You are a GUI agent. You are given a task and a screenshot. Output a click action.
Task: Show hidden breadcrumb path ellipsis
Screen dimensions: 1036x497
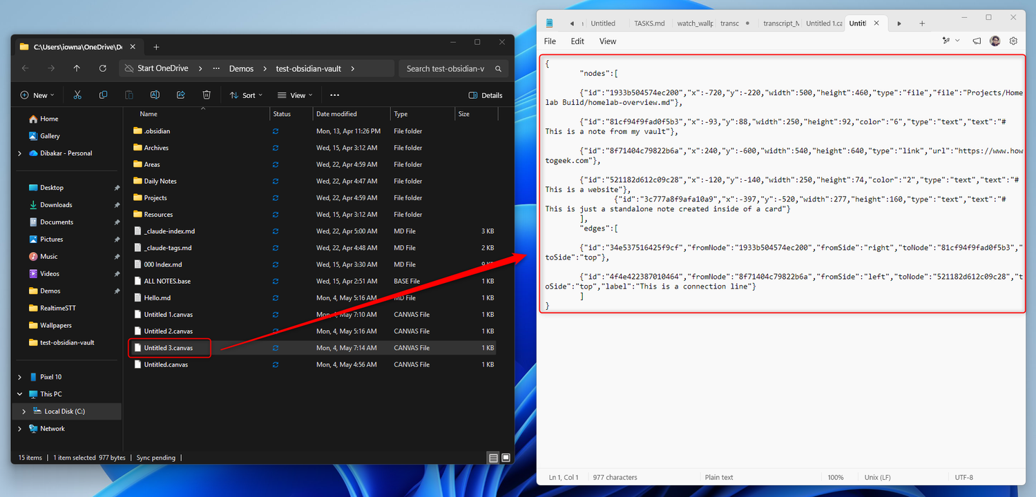[x=217, y=68]
